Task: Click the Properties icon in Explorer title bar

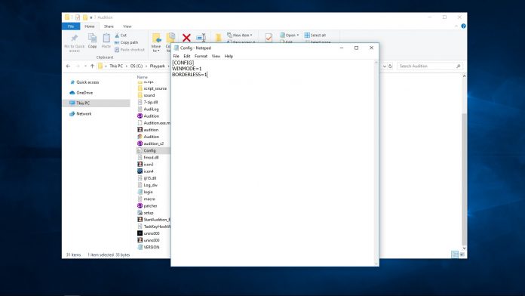Action: point(78,17)
